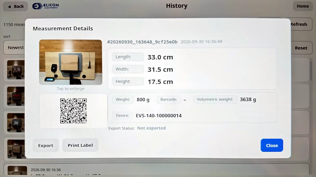This screenshot has width=316, height=177.
Task: Print Label for the measurement
Action: (80, 145)
